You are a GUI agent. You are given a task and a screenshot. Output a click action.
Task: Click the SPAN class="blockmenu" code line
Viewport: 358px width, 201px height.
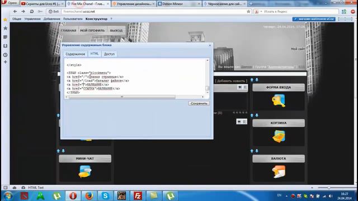(x=88, y=73)
